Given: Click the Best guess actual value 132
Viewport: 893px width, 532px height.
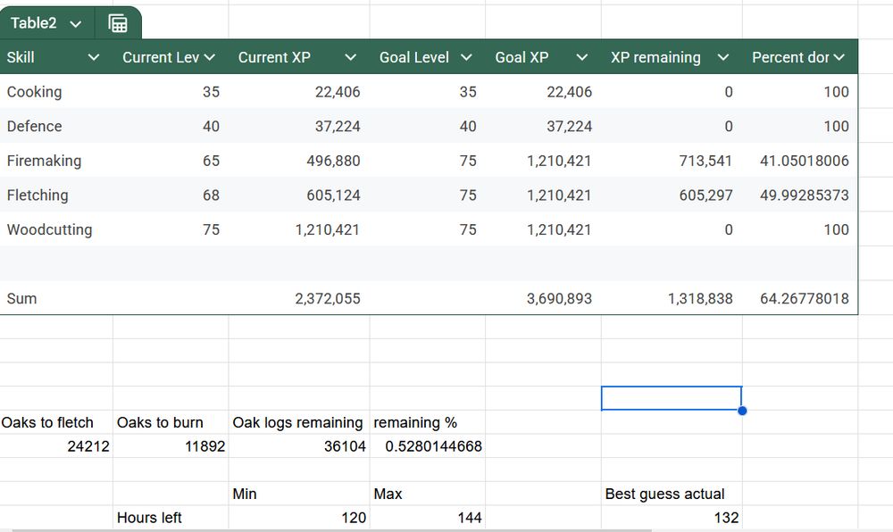Looking at the screenshot, I should [x=726, y=518].
